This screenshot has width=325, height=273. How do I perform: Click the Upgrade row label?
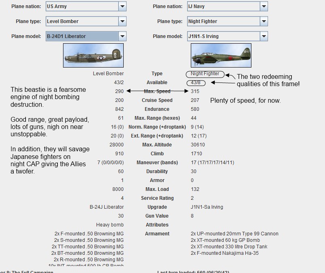click(x=157, y=207)
